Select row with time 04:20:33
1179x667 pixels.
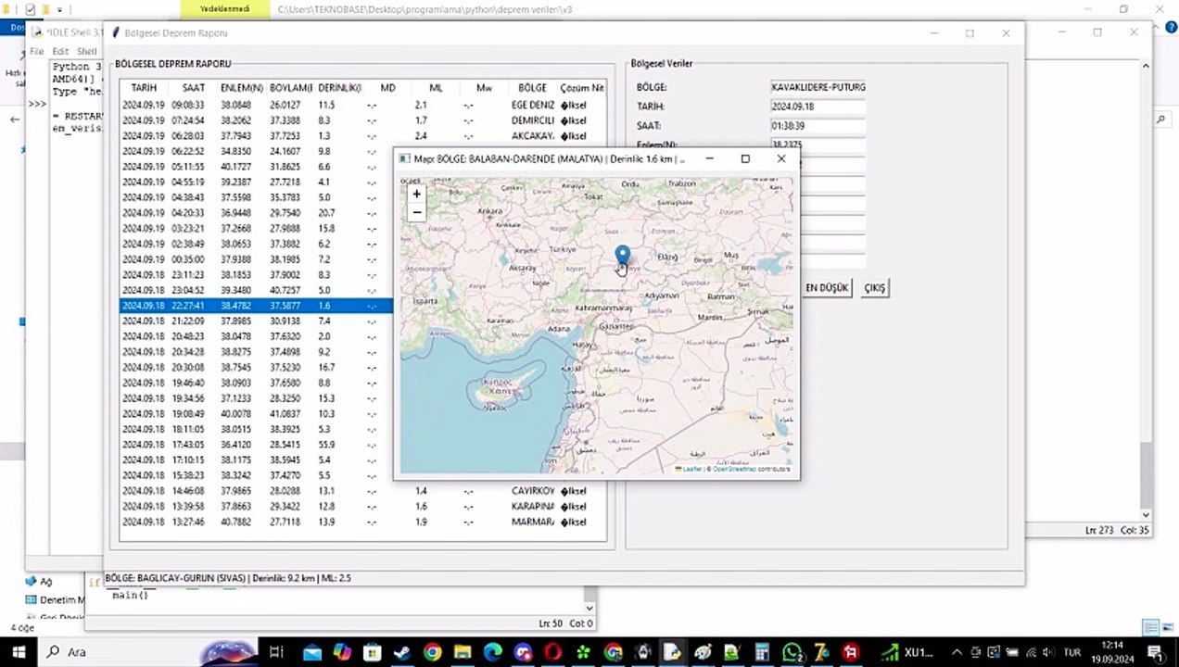(x=257, y=213)
